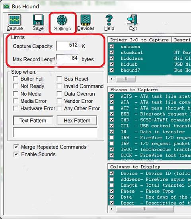
Task: Uncheck Enable Sounds
Action: 16,154
